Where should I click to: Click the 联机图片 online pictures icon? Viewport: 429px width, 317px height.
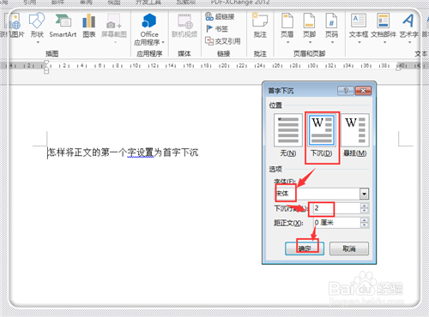coord(12,26)
